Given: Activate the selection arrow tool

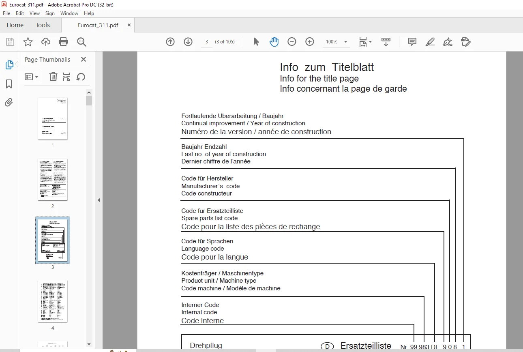Looking at the screenshot, I should (x=256, y=42).
